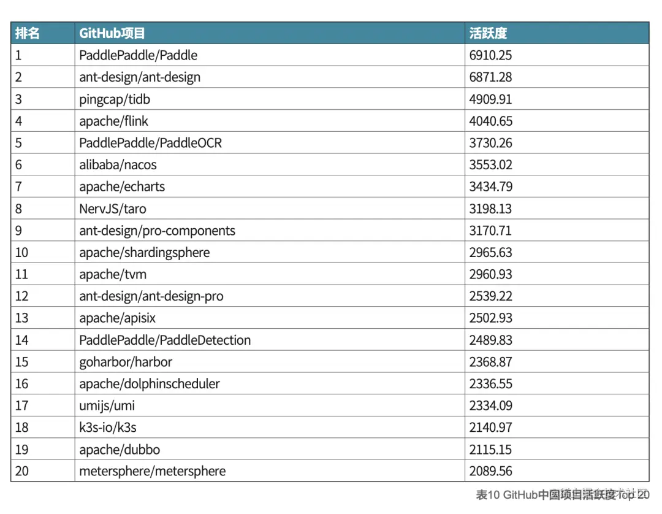Select the NervJS/taro project cell
The height and width of the screenshot is (514, 662).
tap(270, 209)
